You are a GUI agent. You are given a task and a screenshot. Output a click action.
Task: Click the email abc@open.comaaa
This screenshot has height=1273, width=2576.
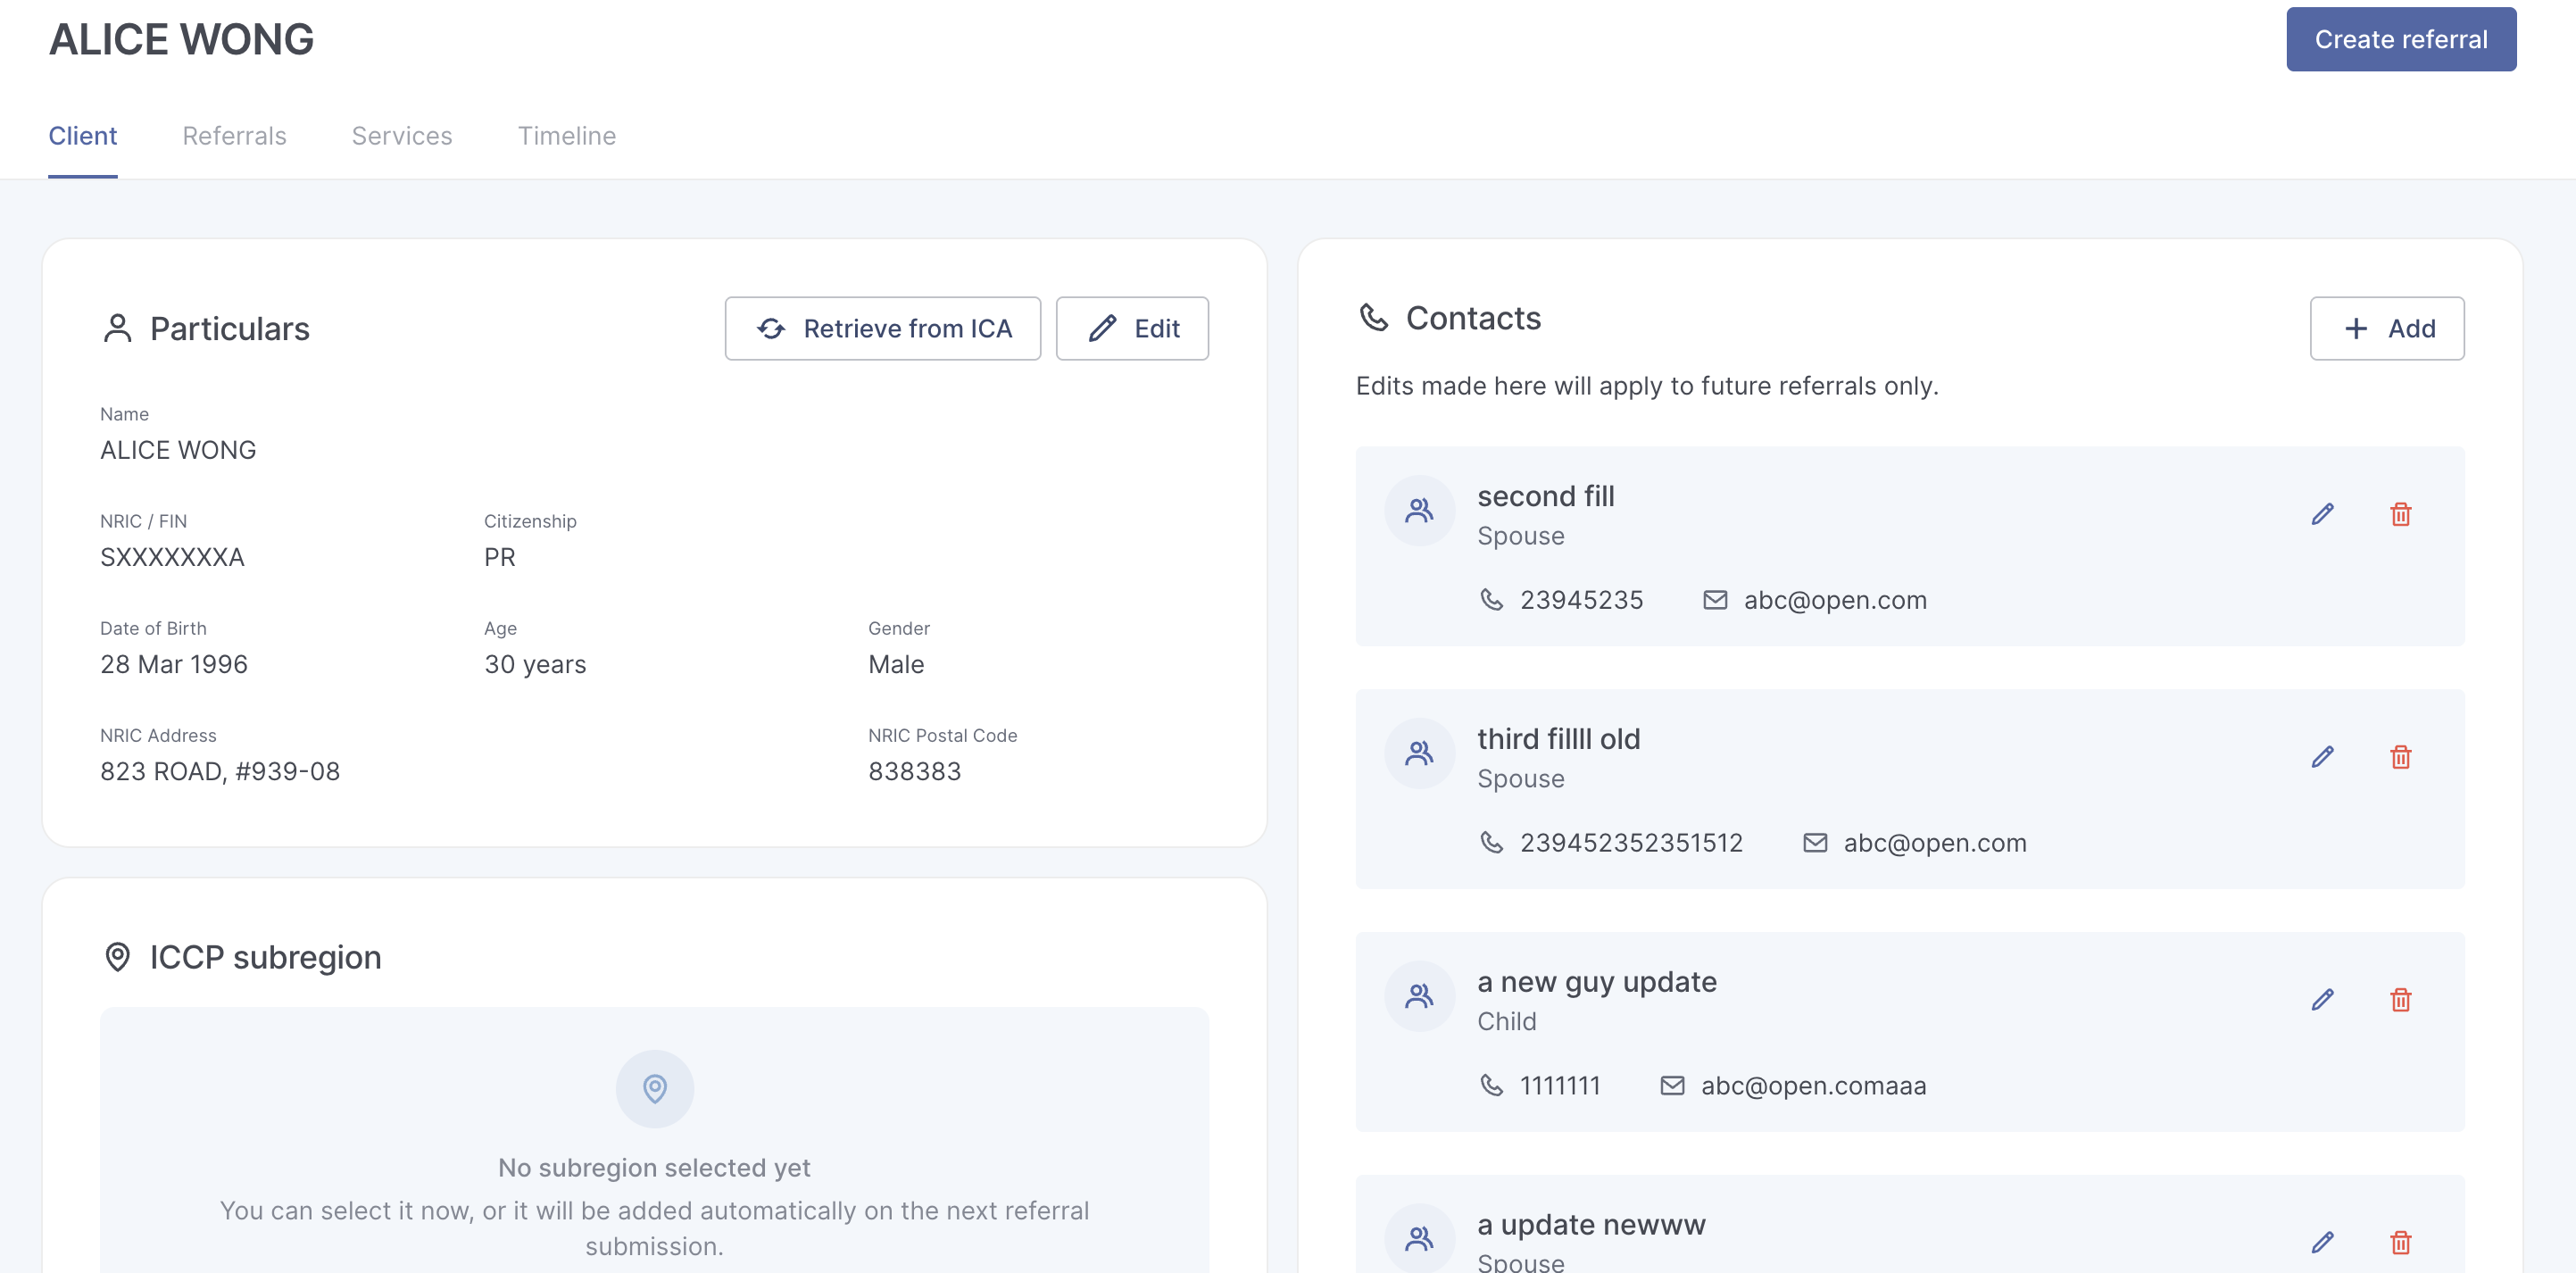tap(1813, 1086)
